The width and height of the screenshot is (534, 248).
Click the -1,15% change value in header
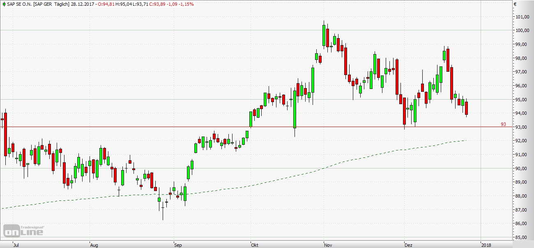coord(187,4)
